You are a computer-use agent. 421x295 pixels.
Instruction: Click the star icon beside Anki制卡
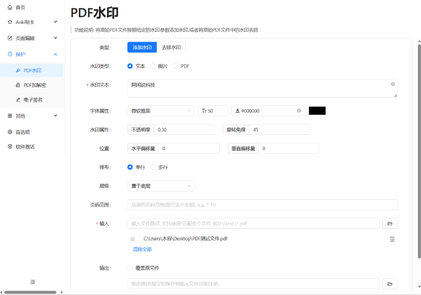pos(10,22)
